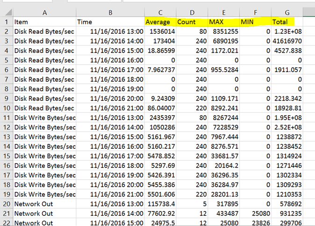315x226 pixels.
Task: Select column A header
Action: (x=44, y=13)
